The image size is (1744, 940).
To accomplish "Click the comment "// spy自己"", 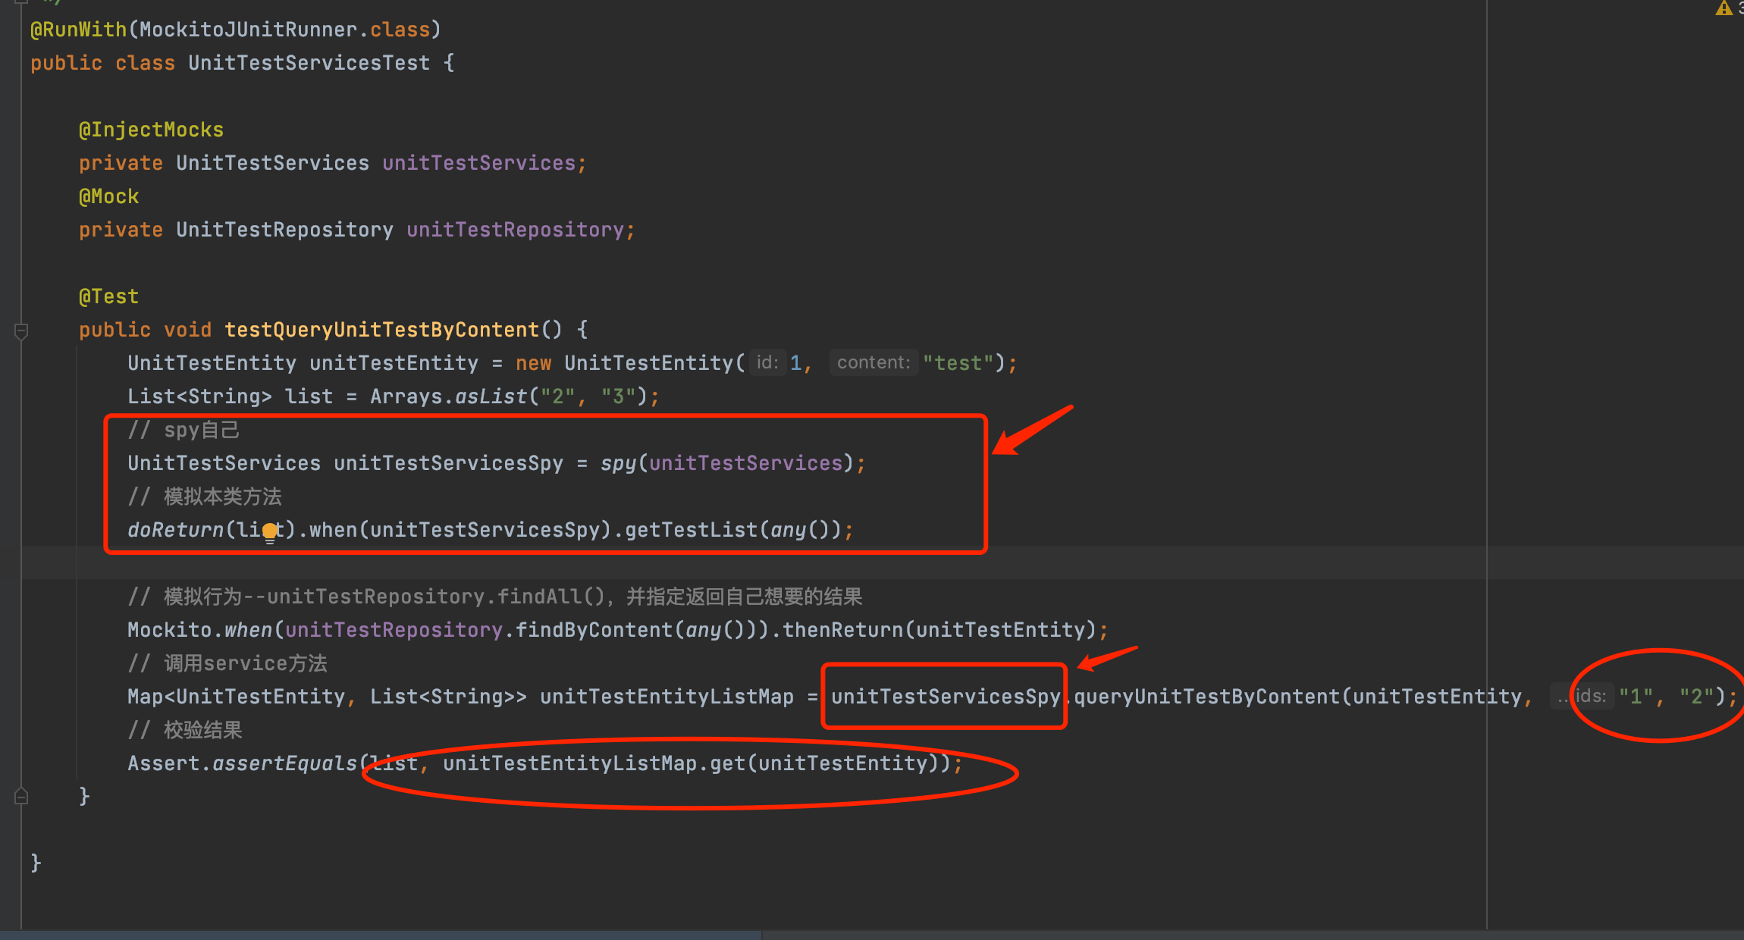I will (x=183, y=430).
